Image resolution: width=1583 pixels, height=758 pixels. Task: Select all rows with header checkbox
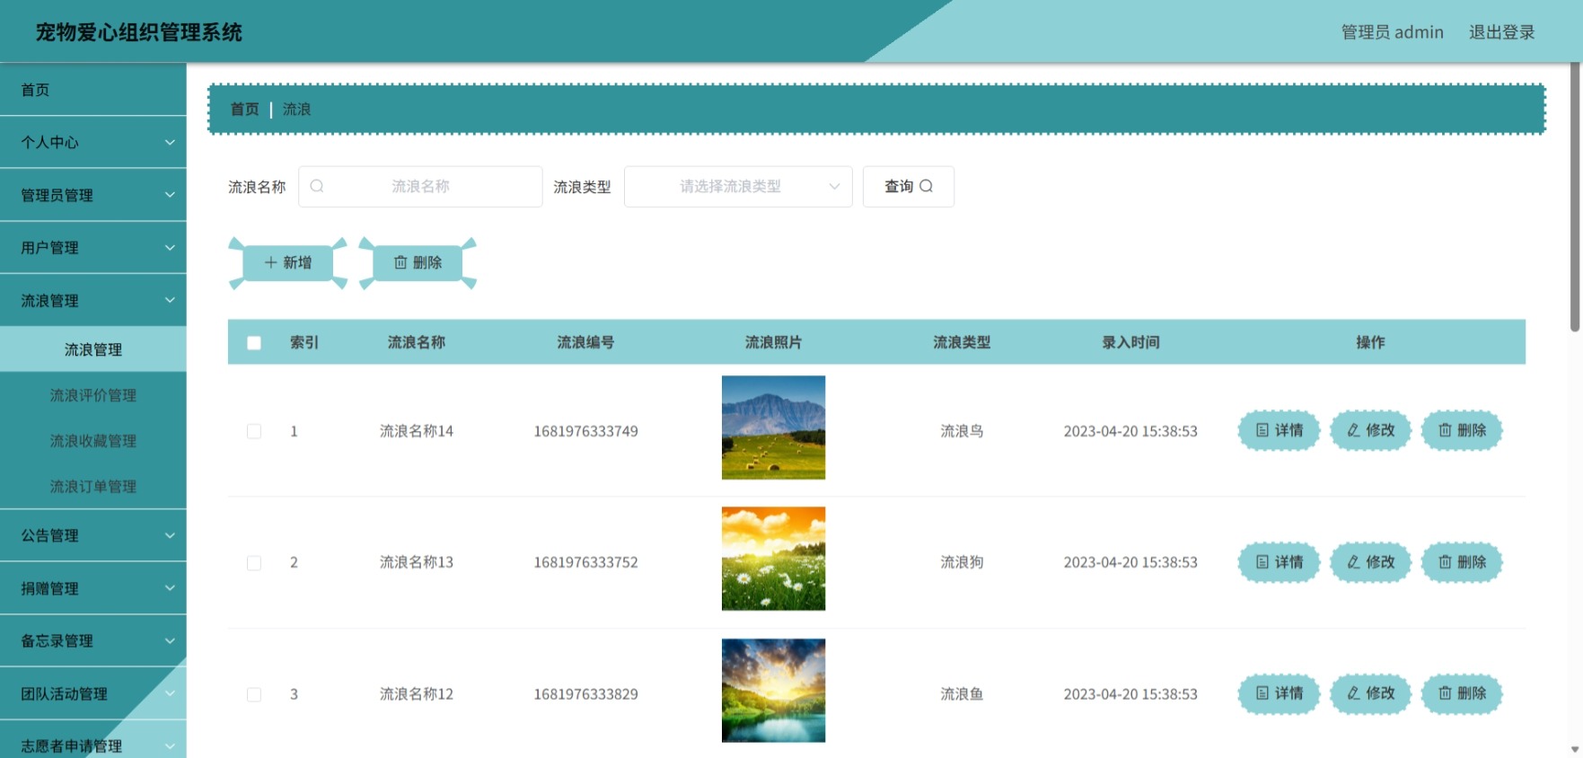click(x=254, y=342)
